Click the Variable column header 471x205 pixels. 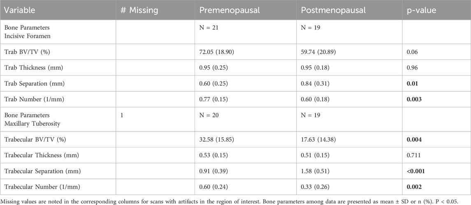18,10
